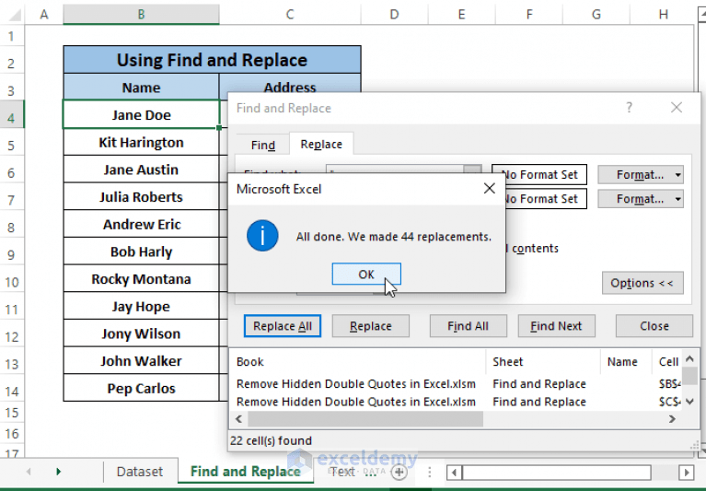The height and width of the screenshot is (491, 706).
Task: Click the worksheet horizontal scroll right arrow
Action: 686,473
